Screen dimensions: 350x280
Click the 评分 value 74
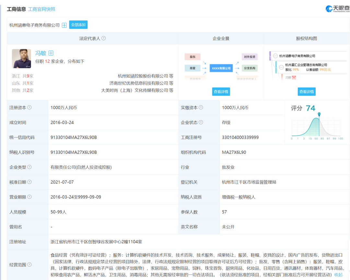click(x=310, y=108)
